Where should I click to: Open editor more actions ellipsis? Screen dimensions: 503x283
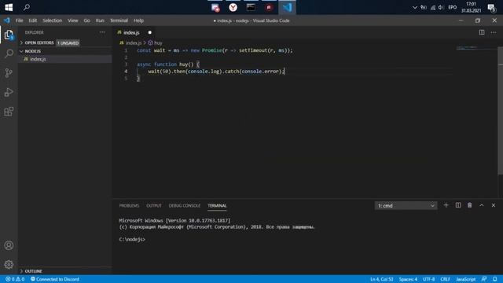[494, 32]
